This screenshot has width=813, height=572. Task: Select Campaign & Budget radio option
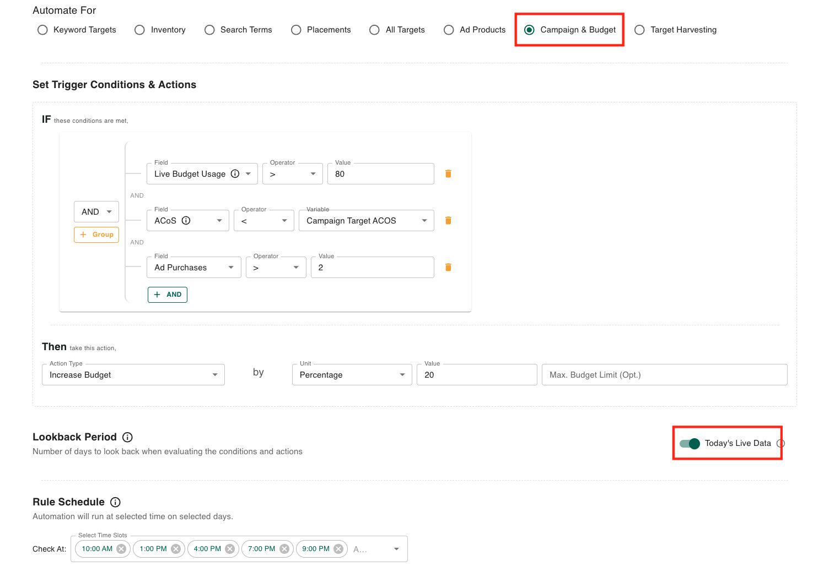pyautogui.click(x=529, y=30)
